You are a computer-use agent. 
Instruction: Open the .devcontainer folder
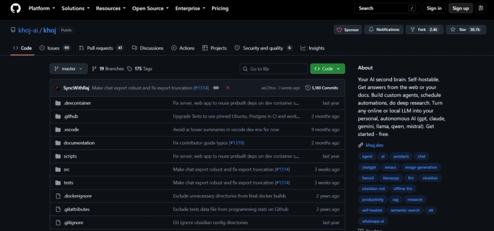point(77,103)
